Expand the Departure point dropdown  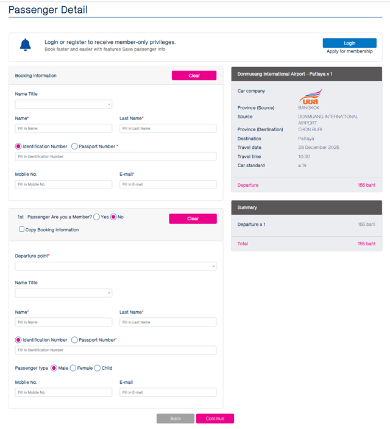115,266
